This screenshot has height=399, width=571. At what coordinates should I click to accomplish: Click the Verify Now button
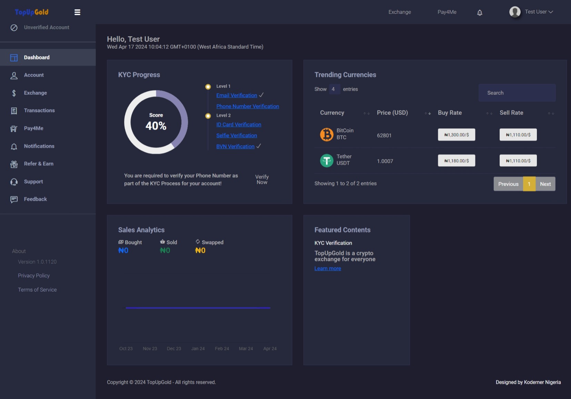262,179
